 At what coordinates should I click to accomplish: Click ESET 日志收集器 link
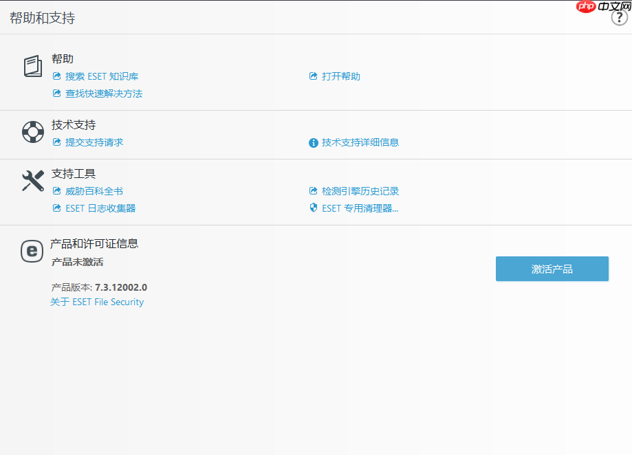100,208
